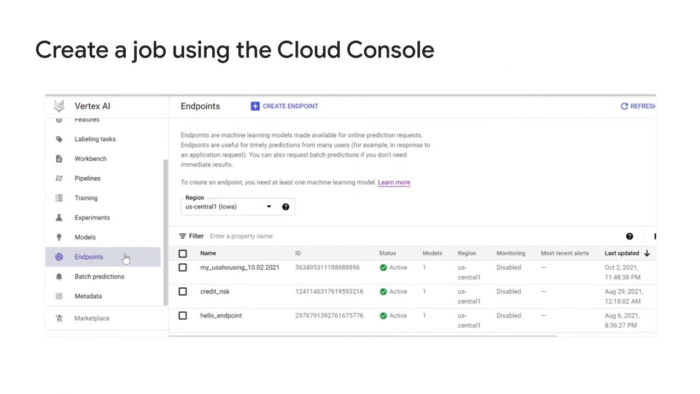Image resolution: width=700 pixels, height=394 pixels.
Task: Open the table help question icon
Action: (x=629, y=236)
